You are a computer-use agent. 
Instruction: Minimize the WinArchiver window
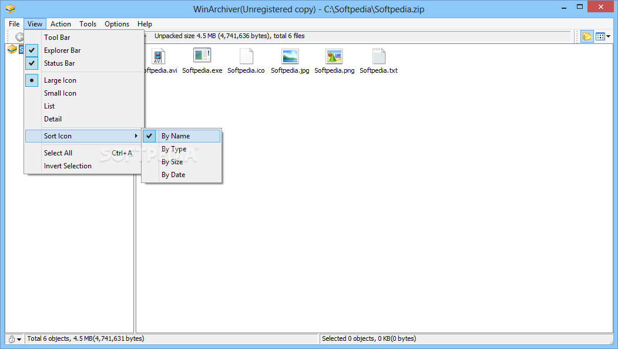564,7
